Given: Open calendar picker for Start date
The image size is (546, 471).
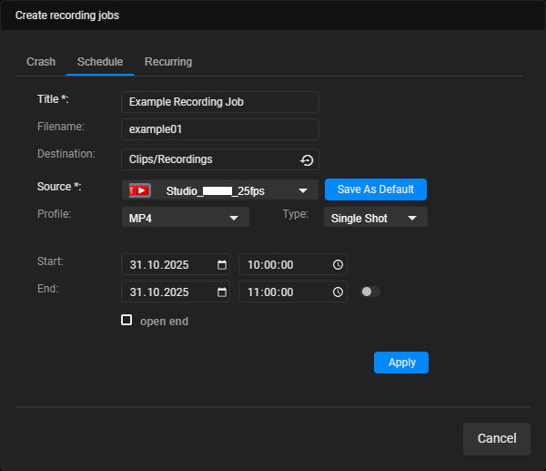Looking at the screenshot, I should [222, 265].
